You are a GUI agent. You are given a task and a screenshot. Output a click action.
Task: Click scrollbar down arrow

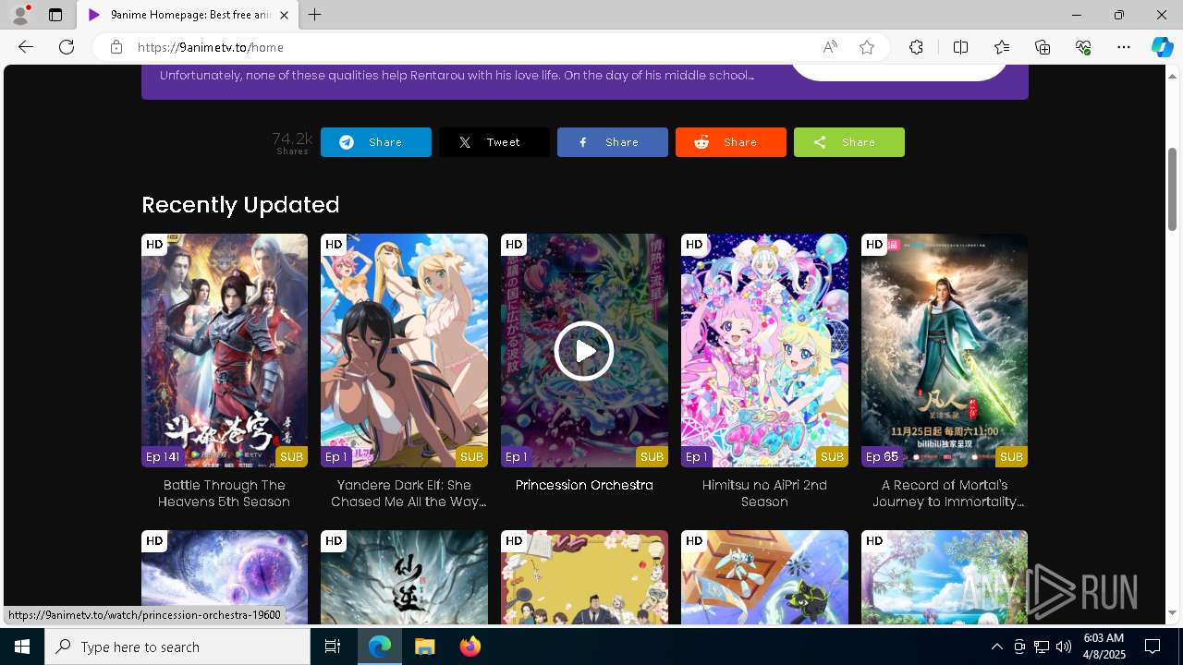1172,613
